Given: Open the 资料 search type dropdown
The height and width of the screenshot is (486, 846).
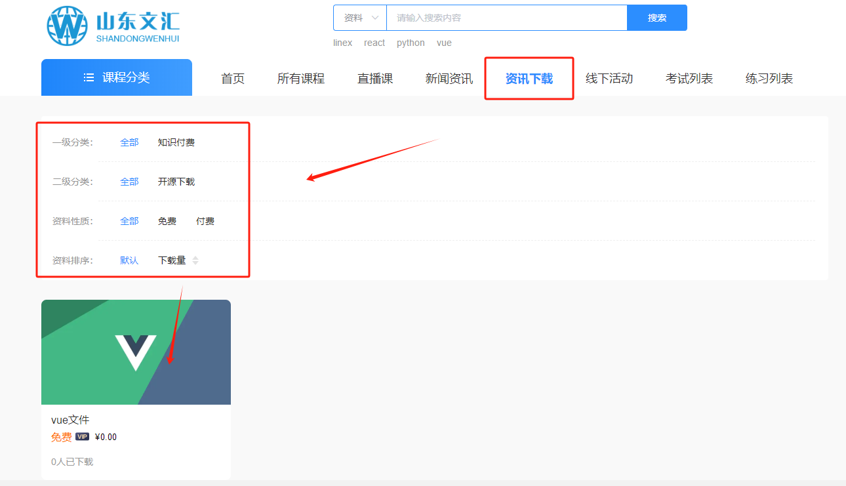Looking at the screenshot, I should pos(360,18).
